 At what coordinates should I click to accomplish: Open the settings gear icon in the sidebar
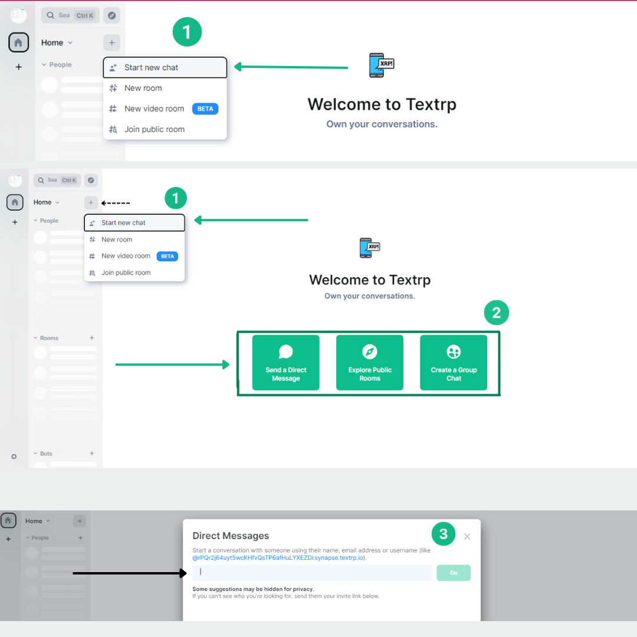click(x=14, y=457)
